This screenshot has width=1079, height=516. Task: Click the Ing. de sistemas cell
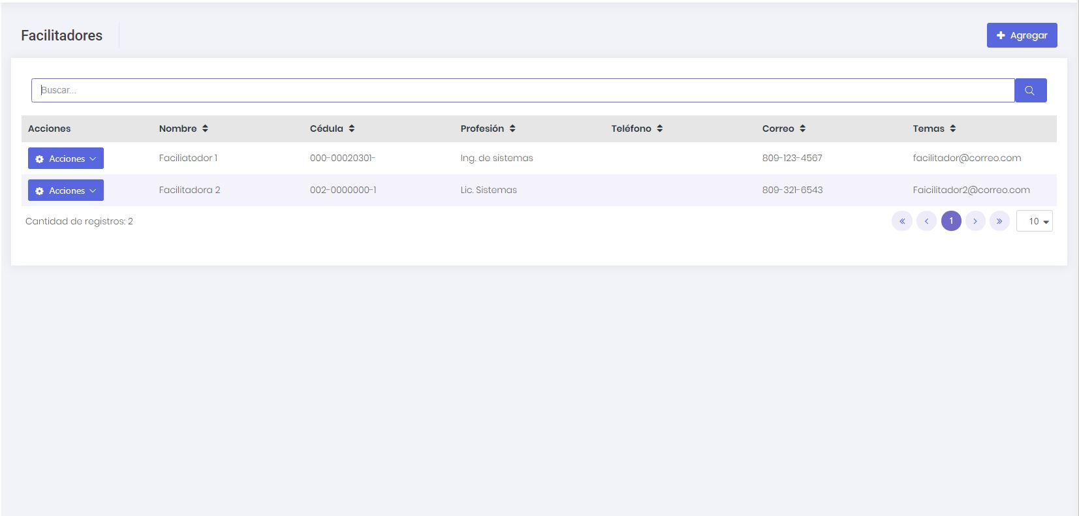[x=497, y=158]
